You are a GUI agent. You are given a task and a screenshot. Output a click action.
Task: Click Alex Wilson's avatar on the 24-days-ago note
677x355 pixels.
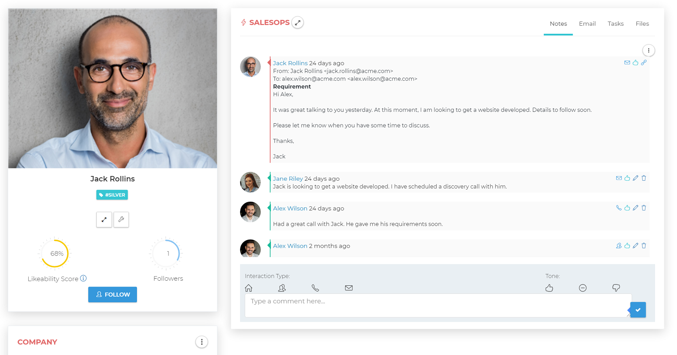251,212
